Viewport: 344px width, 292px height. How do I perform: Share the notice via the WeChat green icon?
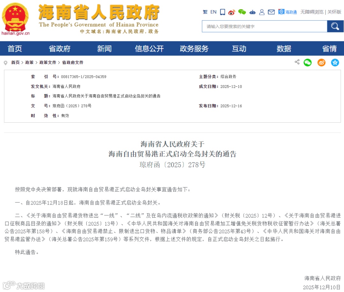tap(307, 62)
